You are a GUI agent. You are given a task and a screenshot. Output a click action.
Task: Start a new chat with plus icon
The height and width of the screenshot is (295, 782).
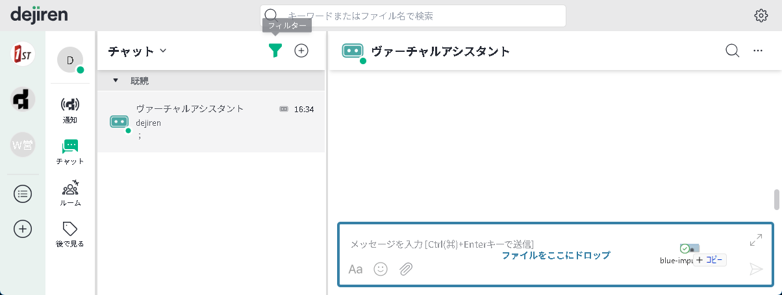click(301, 51)
